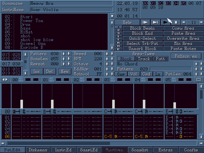Select side tab 2
This screenshot has width=204, height=153.
point(118,30)
